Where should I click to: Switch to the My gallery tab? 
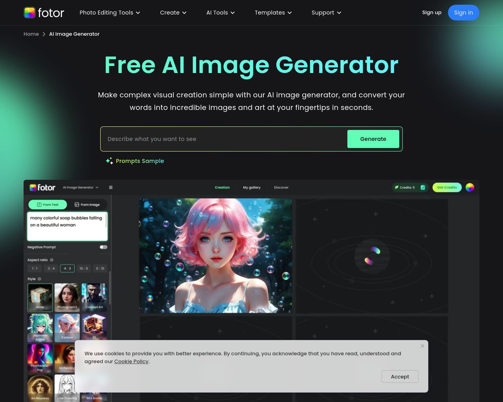tap(251, 188)
